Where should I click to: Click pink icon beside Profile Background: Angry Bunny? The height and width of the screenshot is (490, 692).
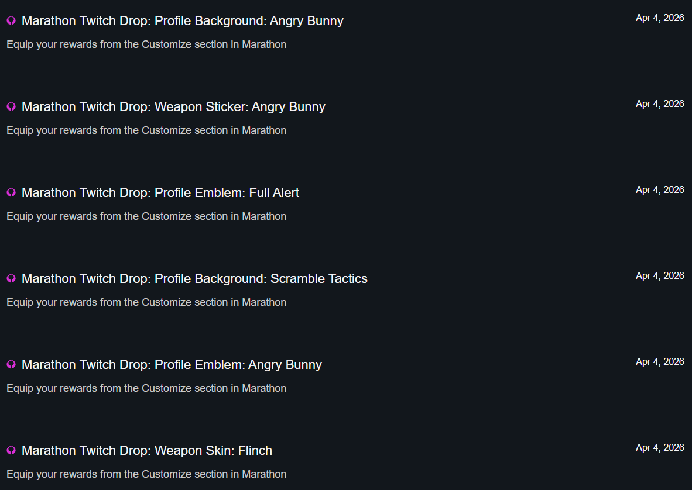click(11, 21)
